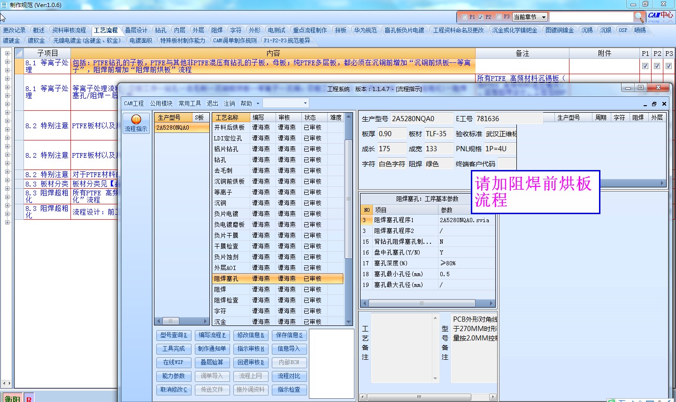Viewport: 676px width, 402px height.
Task: Expand tree node beside 8.3 阻焊超粗化 所有PTFE row
Action: point(7,197)
